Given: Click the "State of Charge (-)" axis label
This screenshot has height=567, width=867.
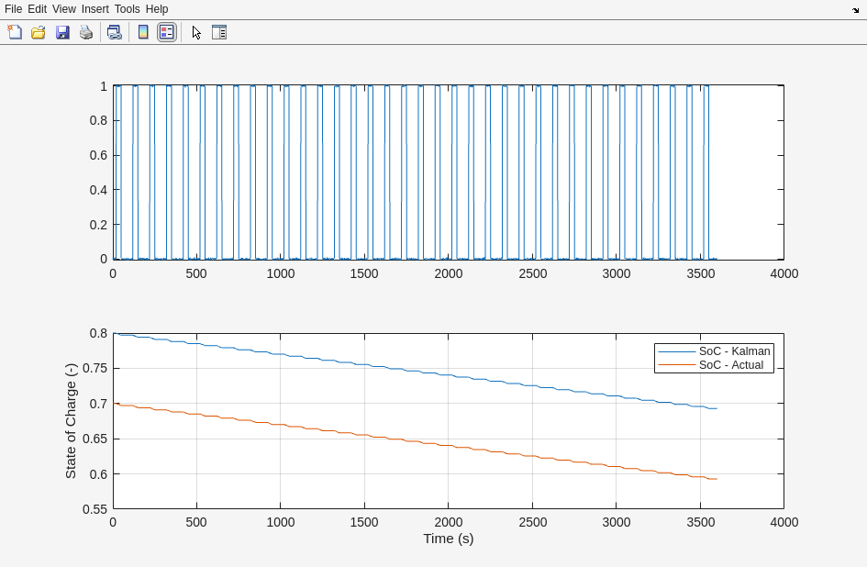Looking at the screenshot, I should (71, 421).
